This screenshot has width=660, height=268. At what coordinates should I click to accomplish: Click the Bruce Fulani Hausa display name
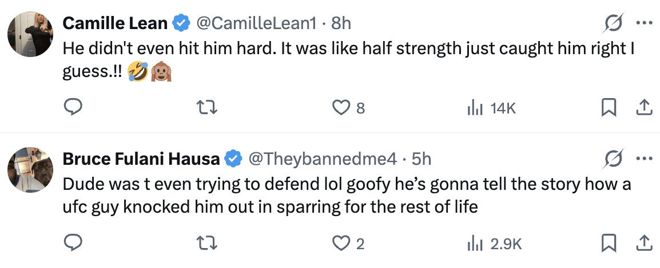[x=141, y=160]
